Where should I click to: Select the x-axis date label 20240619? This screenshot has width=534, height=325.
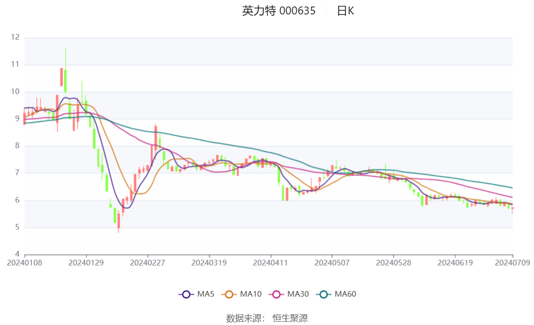tap(455, 263)
